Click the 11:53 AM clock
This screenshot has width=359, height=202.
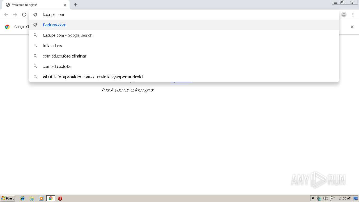tap(345, 198)
